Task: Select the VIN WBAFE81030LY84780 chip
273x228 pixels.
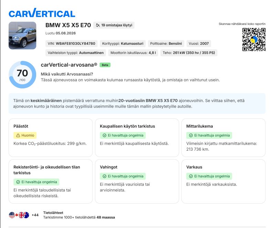Action: (x=71, y=43)
